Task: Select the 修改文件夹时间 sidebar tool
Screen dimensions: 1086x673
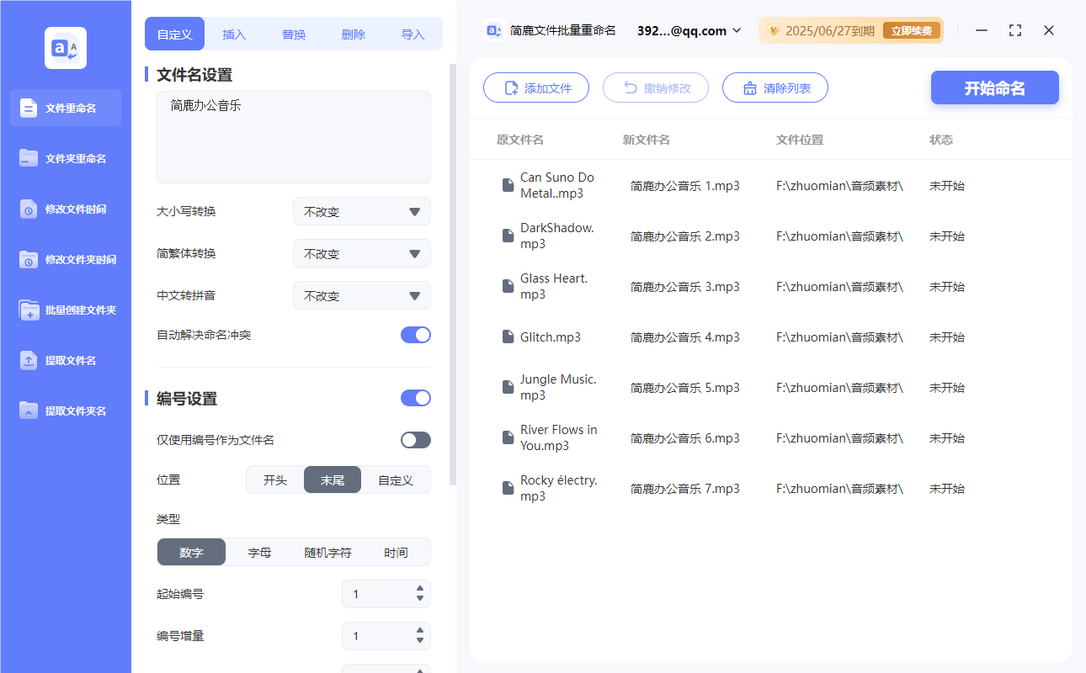Action: point(65,259)
